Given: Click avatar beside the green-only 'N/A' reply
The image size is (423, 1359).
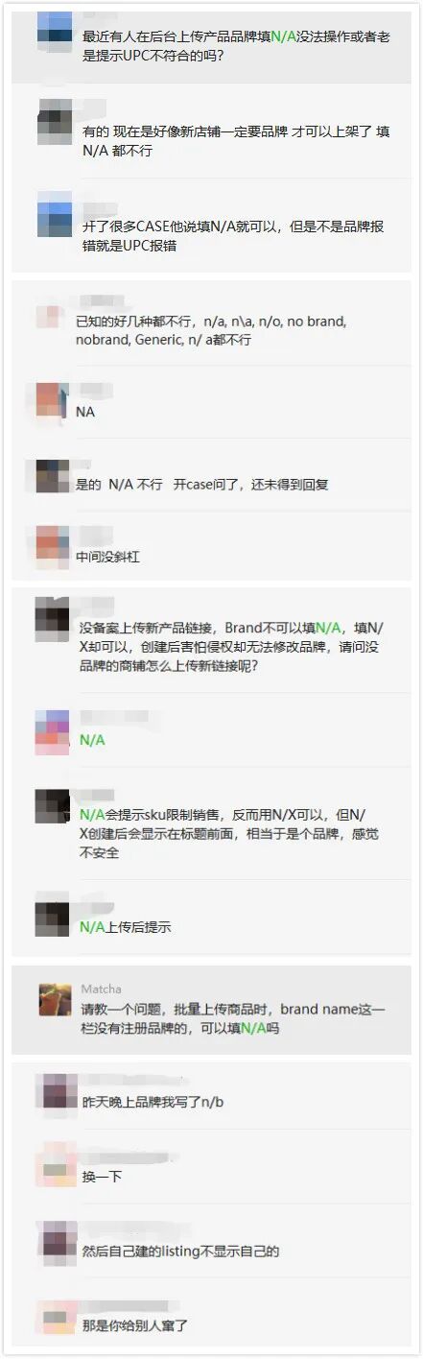Looking at the screenshot, I should (x=52, y=728).
